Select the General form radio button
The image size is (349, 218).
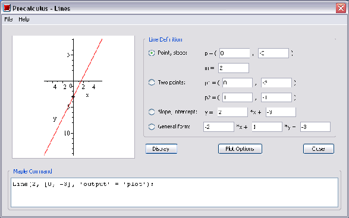[x=152, y=127]
